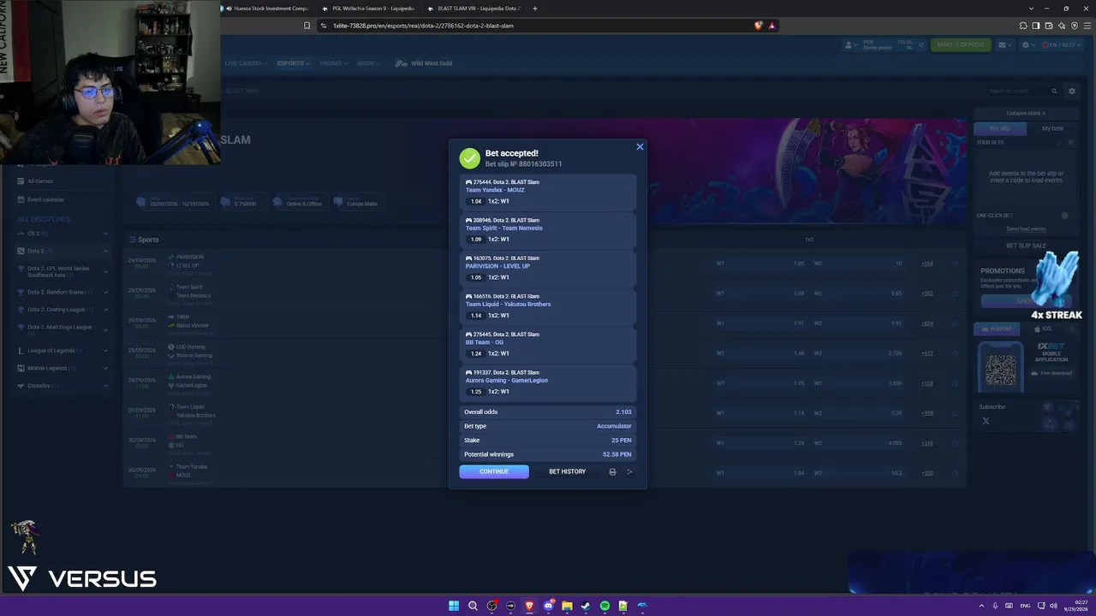Expand Dota 2. CPL World Series Southeast Asia
This screenshot has width=1096, height=616.
[63, 271]
